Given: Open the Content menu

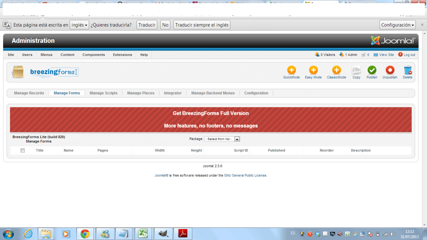Looking at the screenshot, I should [68, 55].
